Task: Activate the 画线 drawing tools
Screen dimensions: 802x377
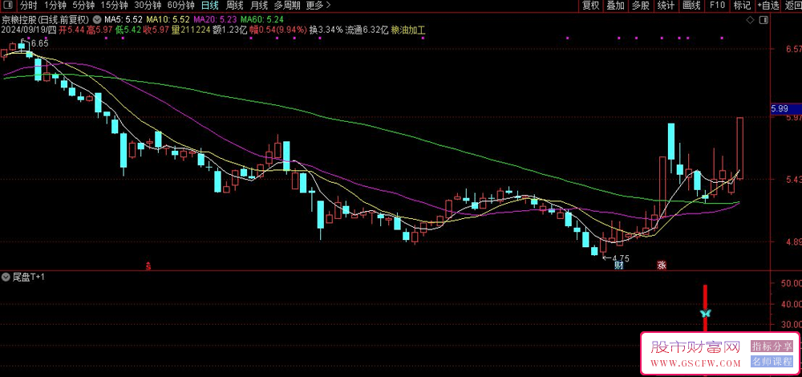Action: [x=691, y=6]
